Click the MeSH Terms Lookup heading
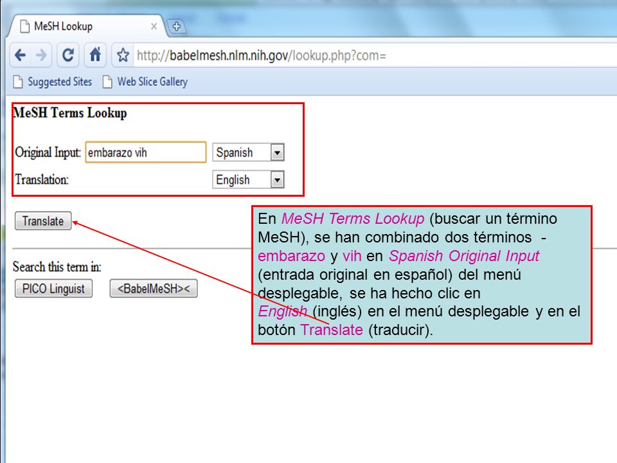The width and height of the screenshot is (617, 463). (x=70, y=113)
